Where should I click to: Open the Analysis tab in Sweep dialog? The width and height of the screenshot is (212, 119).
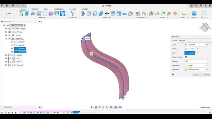(182, 41)
